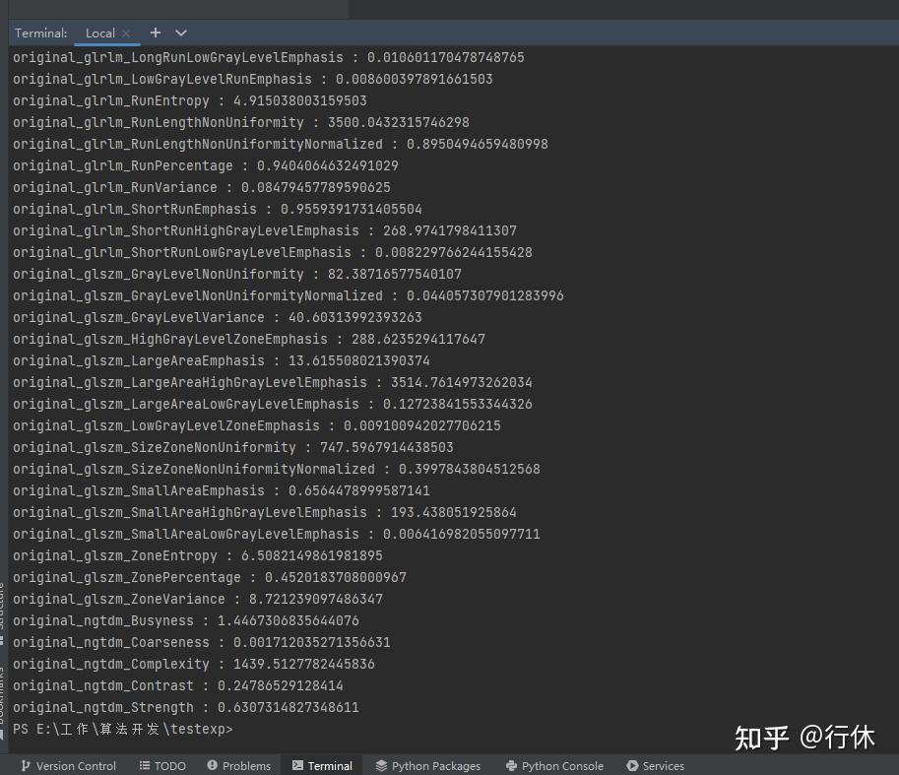Place cursor at the PS testexp prompt
Image resolution: width=899 pixels, height=775 pixels.
[x=123, y=729]
